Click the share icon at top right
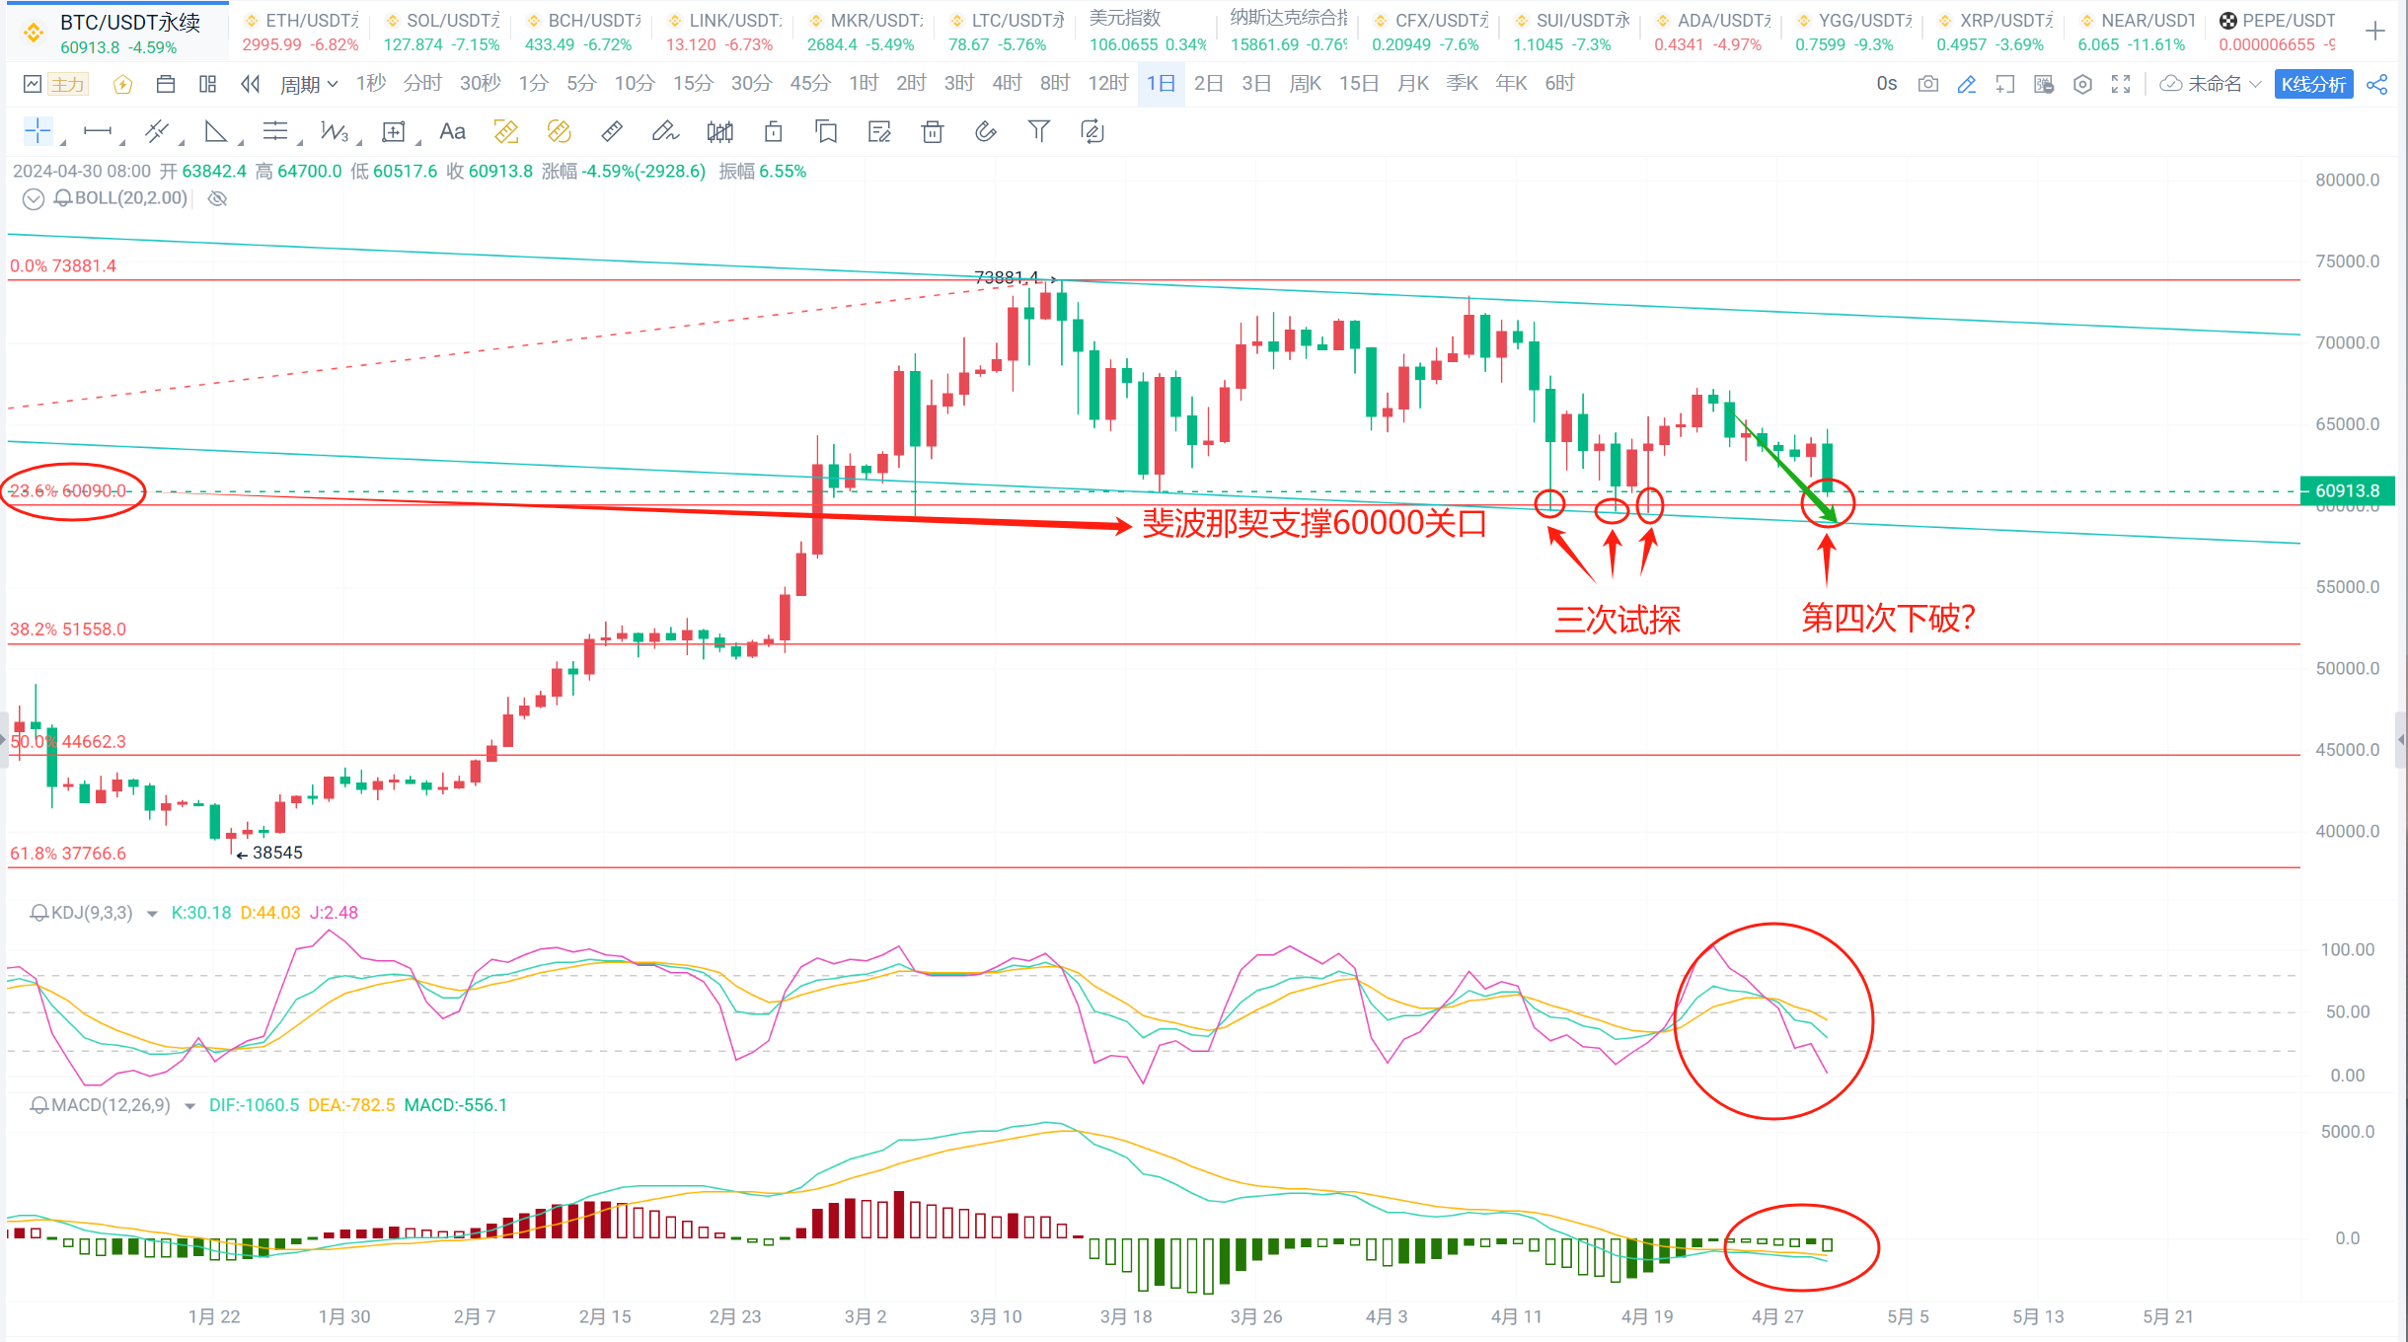Image resolution: width=2408 pixels, height=1342 pixels. point(2377,84)
